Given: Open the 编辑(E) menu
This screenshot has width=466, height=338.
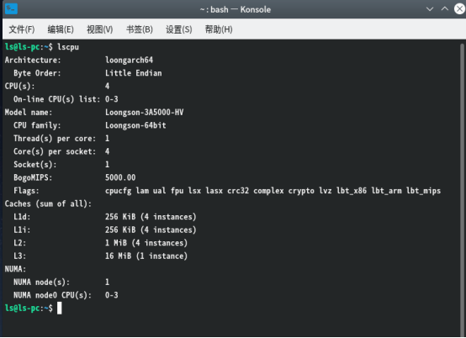Looking at the screenshot, I should click(61, 29).
